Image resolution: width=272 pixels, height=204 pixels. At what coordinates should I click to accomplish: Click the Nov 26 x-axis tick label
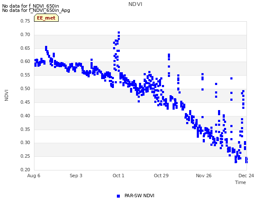(x=204, y=176)
